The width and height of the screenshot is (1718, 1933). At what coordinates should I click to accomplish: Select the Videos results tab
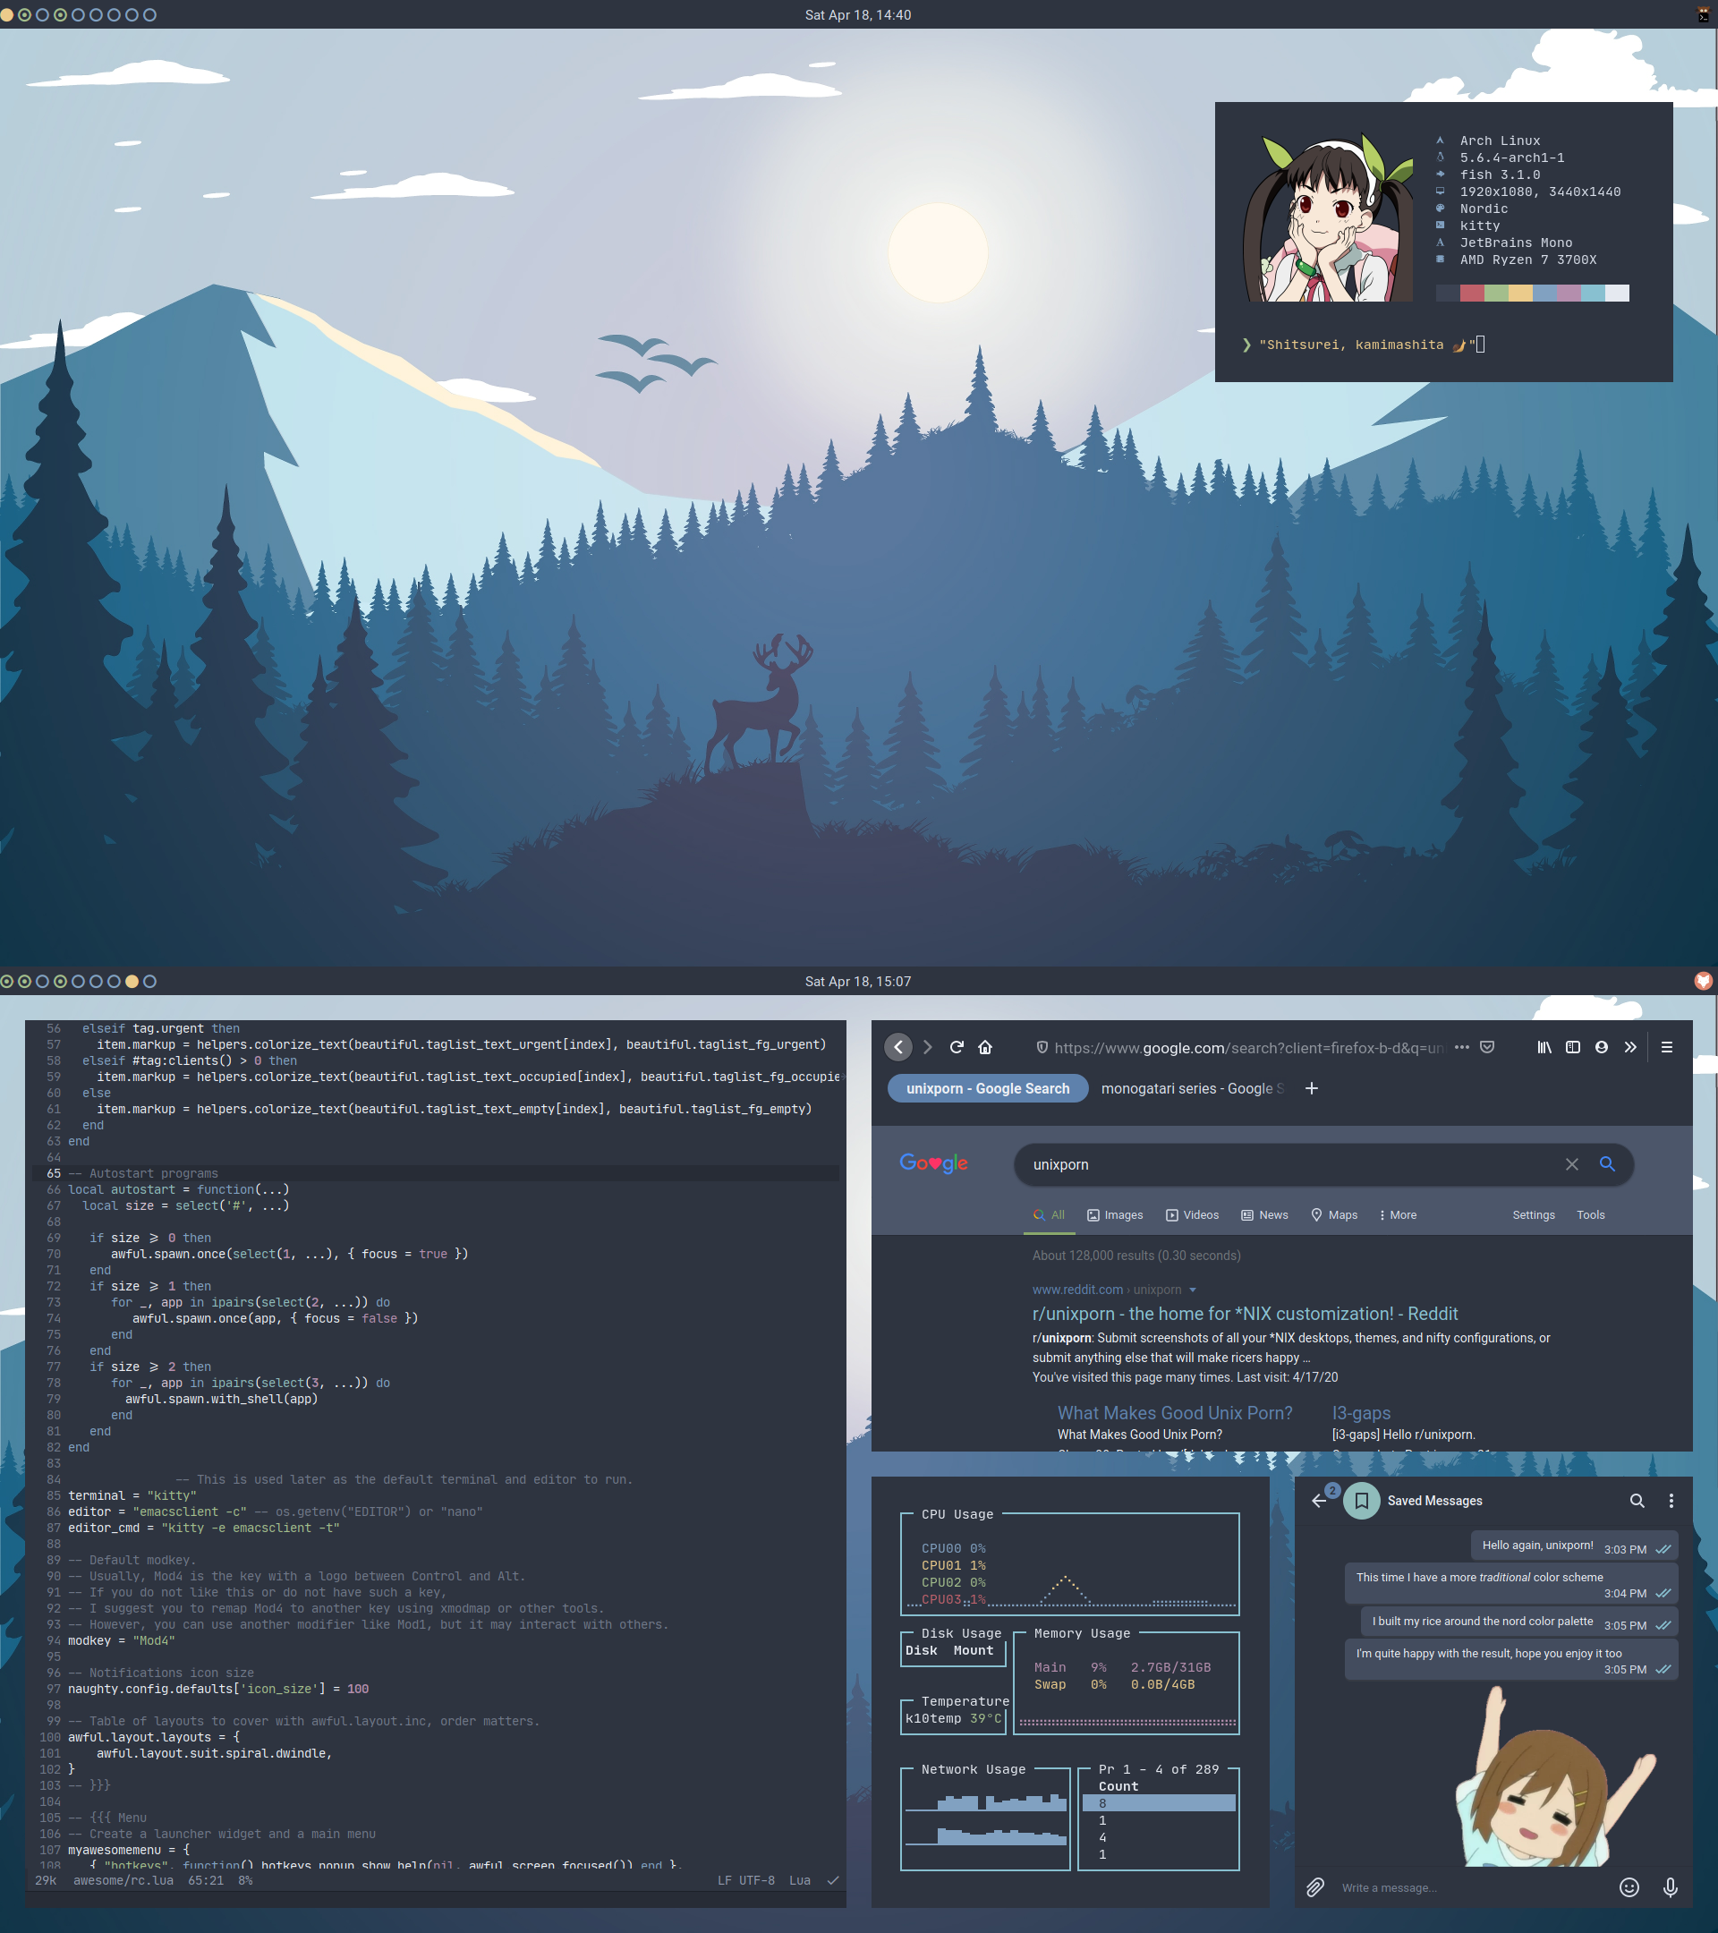click(1192, 1215)
